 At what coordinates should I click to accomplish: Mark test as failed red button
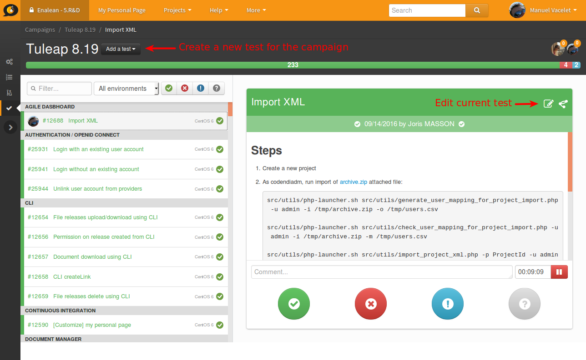(x=371, y=304)
